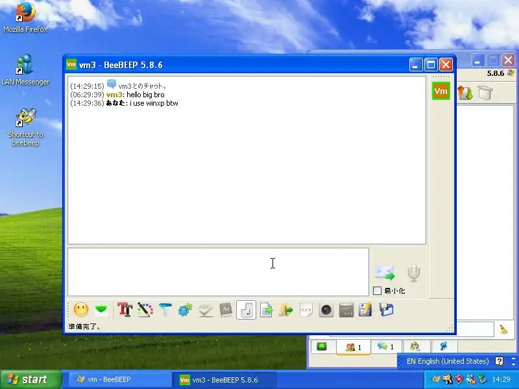Switch to chats tab with speech bubbles
Screen dimensions: 519x389
386,347
